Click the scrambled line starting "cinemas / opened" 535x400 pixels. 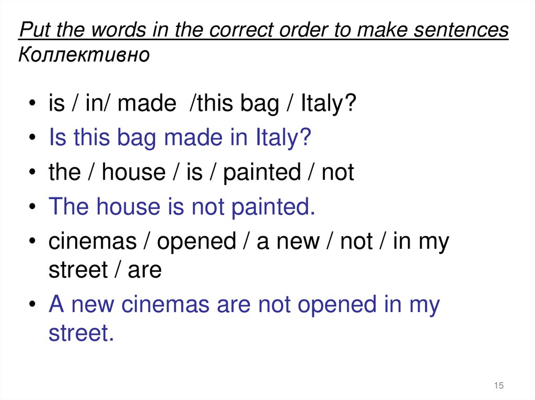tap(249, 241)
